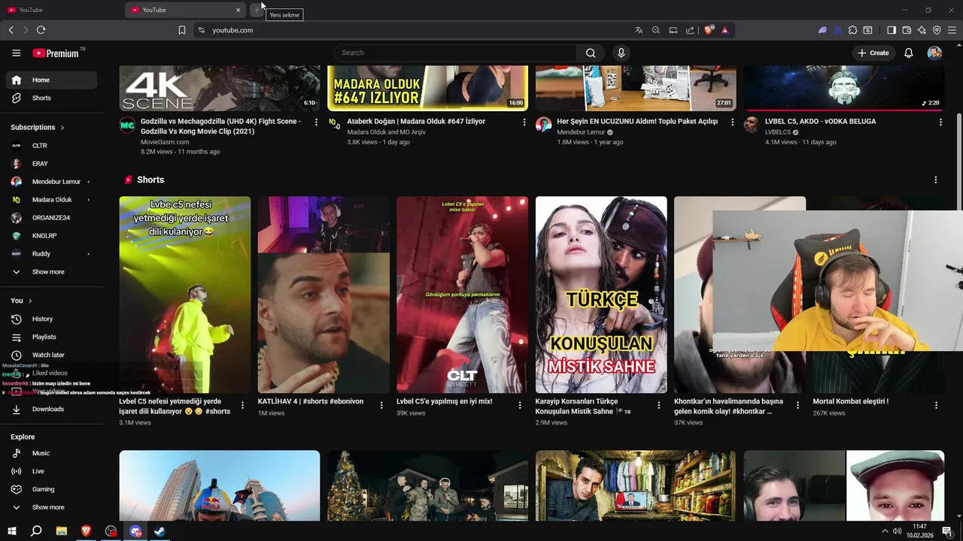Open options for Mortal Kombat eleştiri short

click(x=936, y=405)
